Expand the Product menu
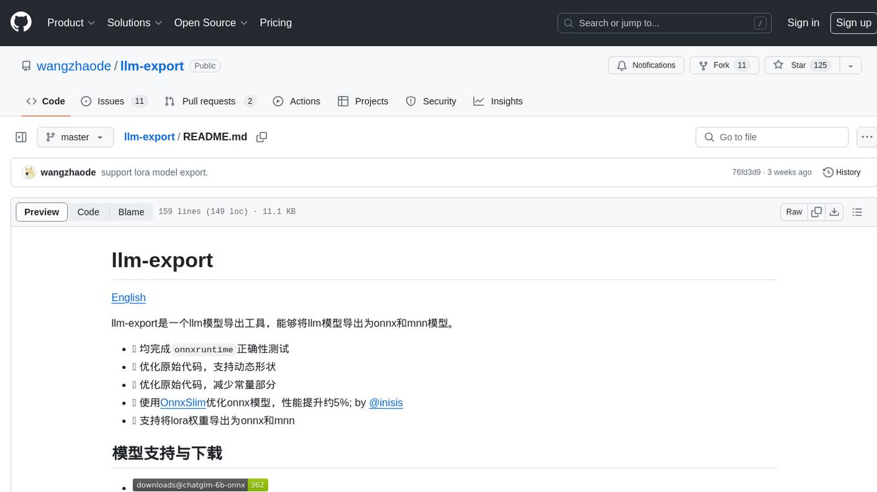 [71, 23]
